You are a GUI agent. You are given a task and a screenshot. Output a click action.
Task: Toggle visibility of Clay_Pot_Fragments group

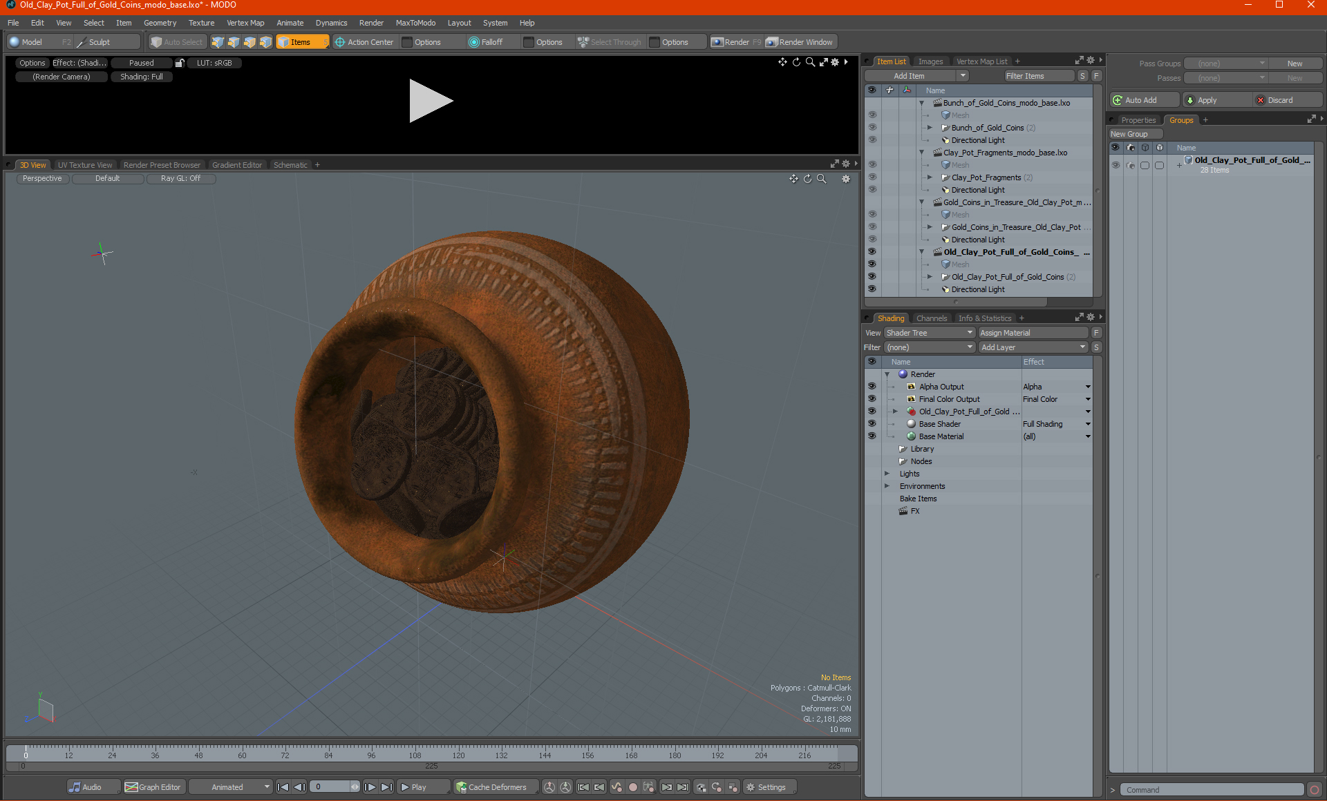click(872, 177)
